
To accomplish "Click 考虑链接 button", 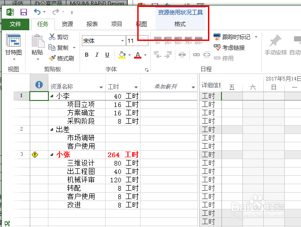I will (x=229, y=47).
